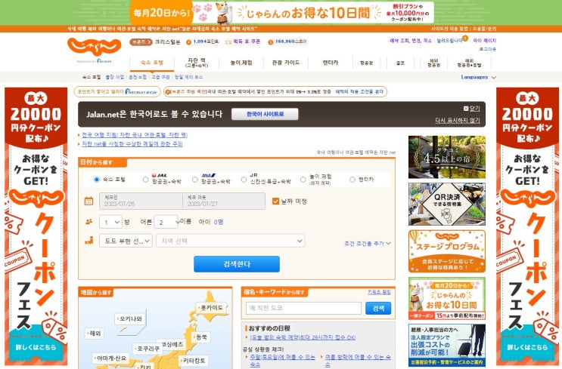Viewport: 562px width, 369px height.
Task: Open the 골프 tab
Action: tap(400, 63)
